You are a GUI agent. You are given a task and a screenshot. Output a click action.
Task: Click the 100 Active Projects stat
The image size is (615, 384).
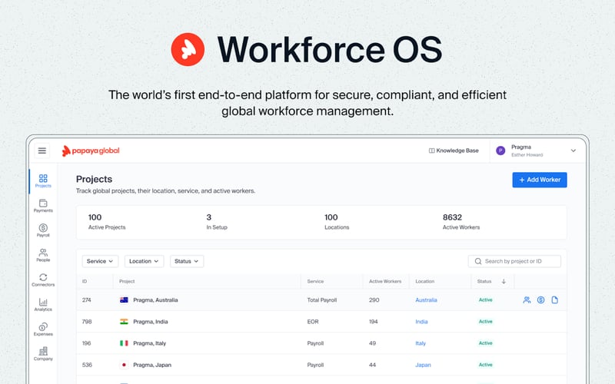(x=107, y=222)
